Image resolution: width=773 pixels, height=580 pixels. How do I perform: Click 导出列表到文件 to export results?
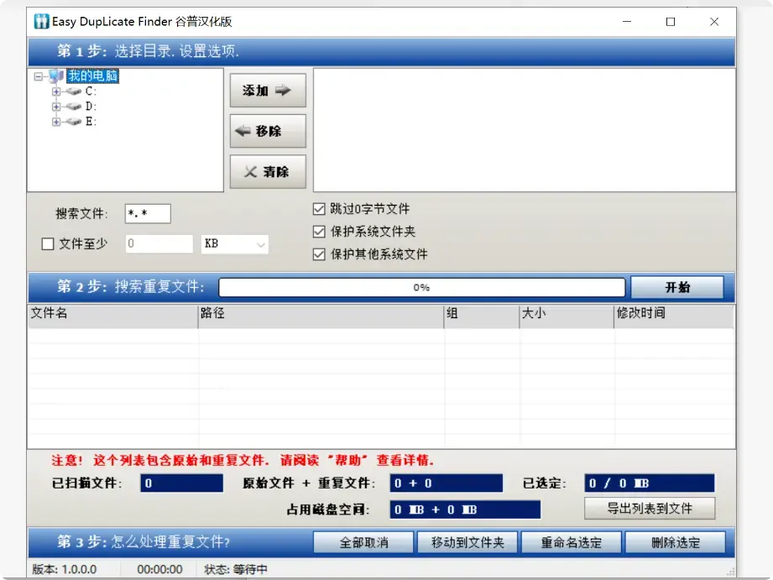point(649,509)
